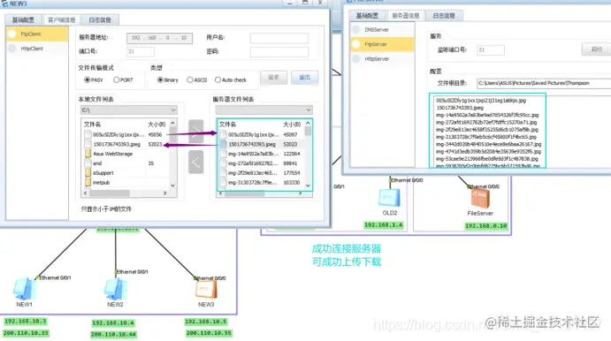The height and width of the screenshot is (341, 611).
Task: Open 基础配置 tab in NEW3 window
Action: pos(23,19)
